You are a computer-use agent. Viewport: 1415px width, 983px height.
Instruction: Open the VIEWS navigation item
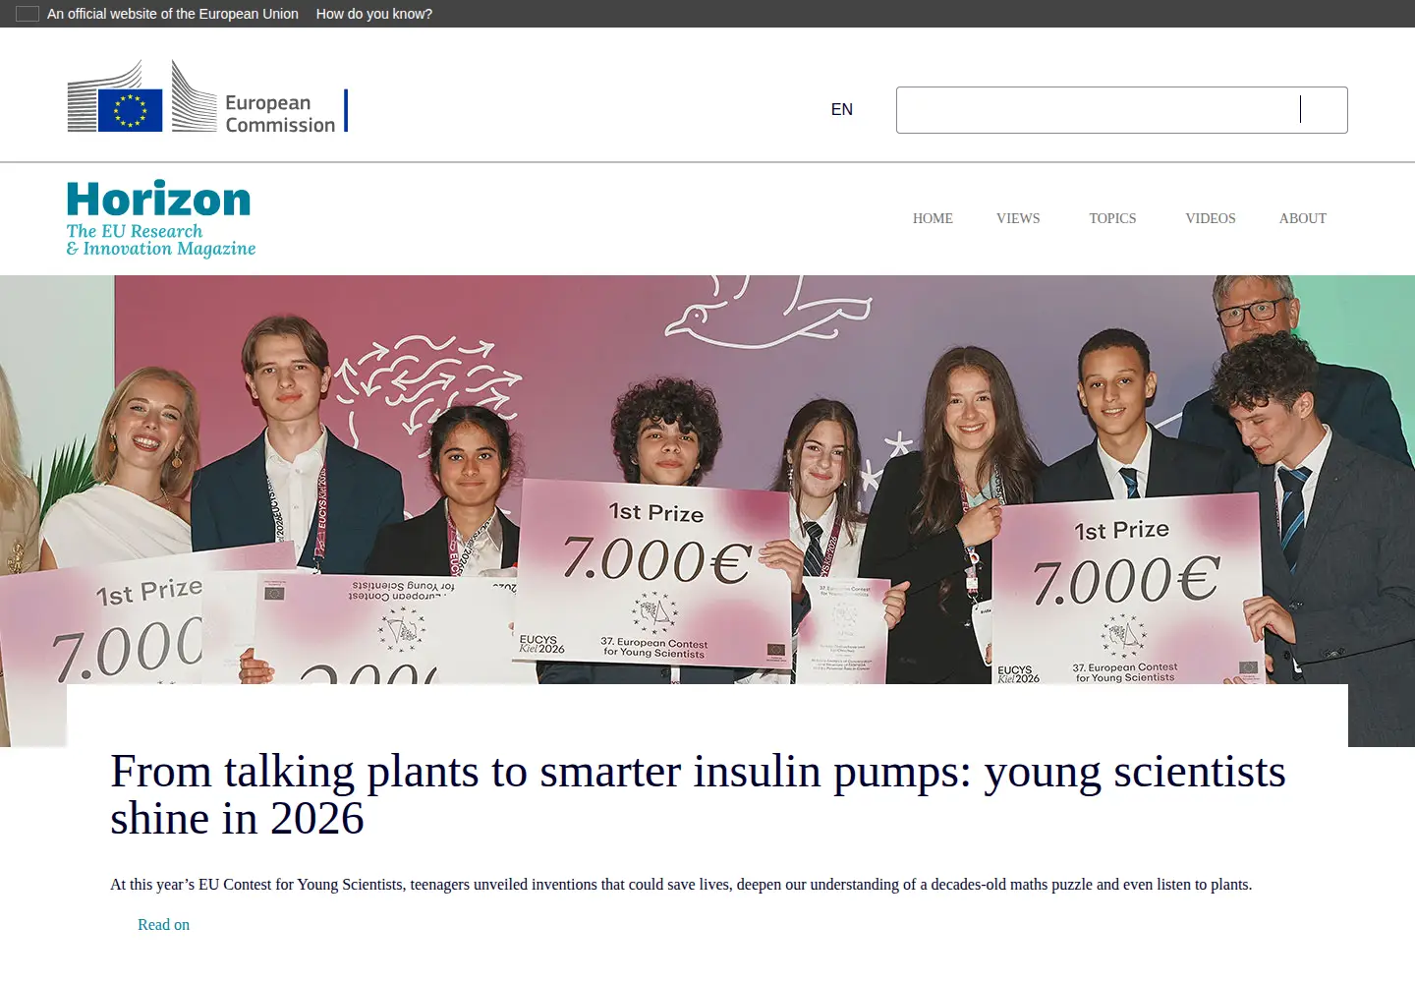(x=1018, y=218)
